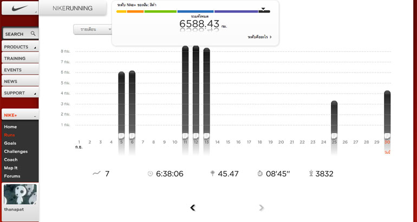Click the NIKERUNNING header button

click(73, 8)
